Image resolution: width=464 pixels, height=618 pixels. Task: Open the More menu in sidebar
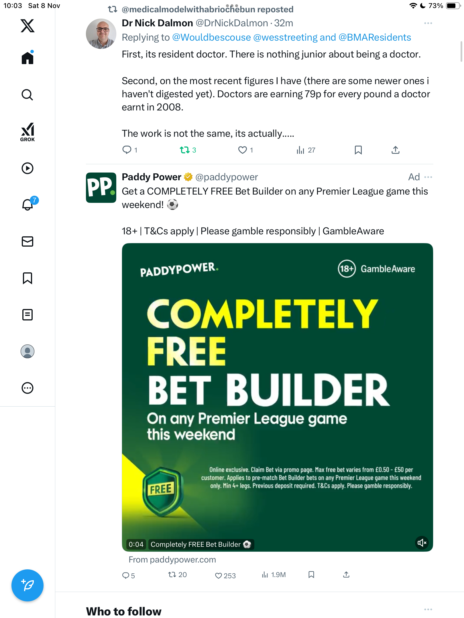tap(27, 388)
